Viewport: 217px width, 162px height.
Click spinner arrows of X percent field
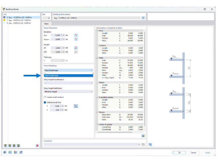pos(61,106)
